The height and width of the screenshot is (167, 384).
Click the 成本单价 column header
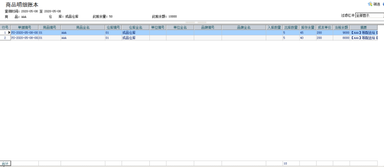(325, 27)
